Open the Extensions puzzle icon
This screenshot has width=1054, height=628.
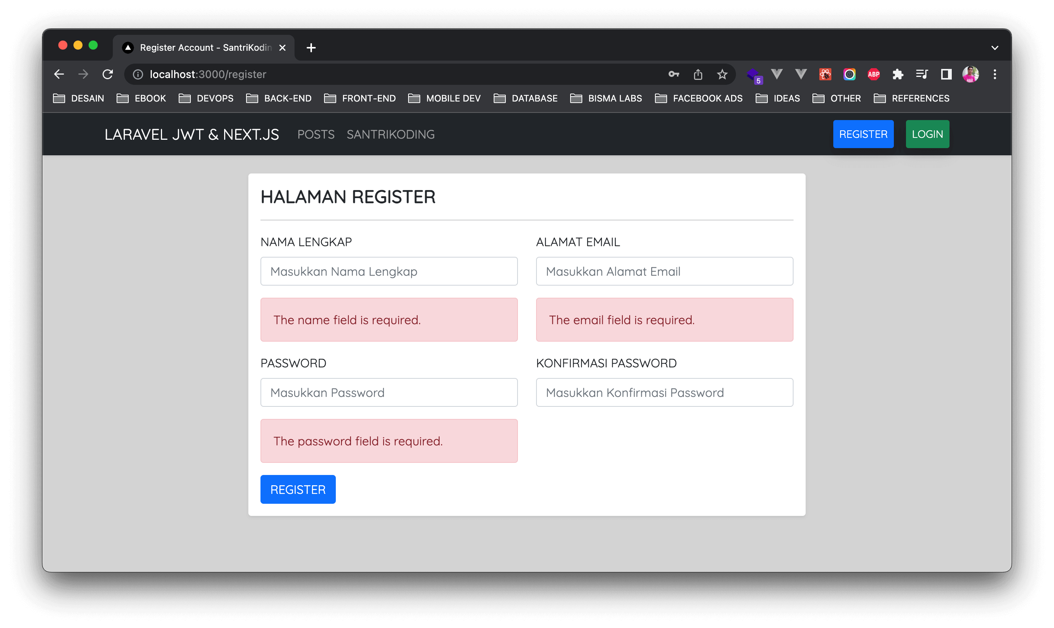coord(898,75)
